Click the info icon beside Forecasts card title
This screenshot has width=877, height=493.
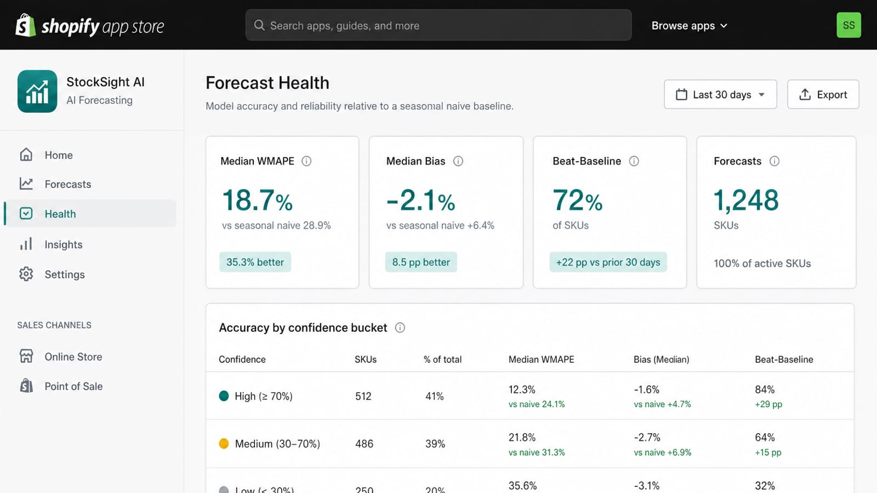[x=775, y=161]
